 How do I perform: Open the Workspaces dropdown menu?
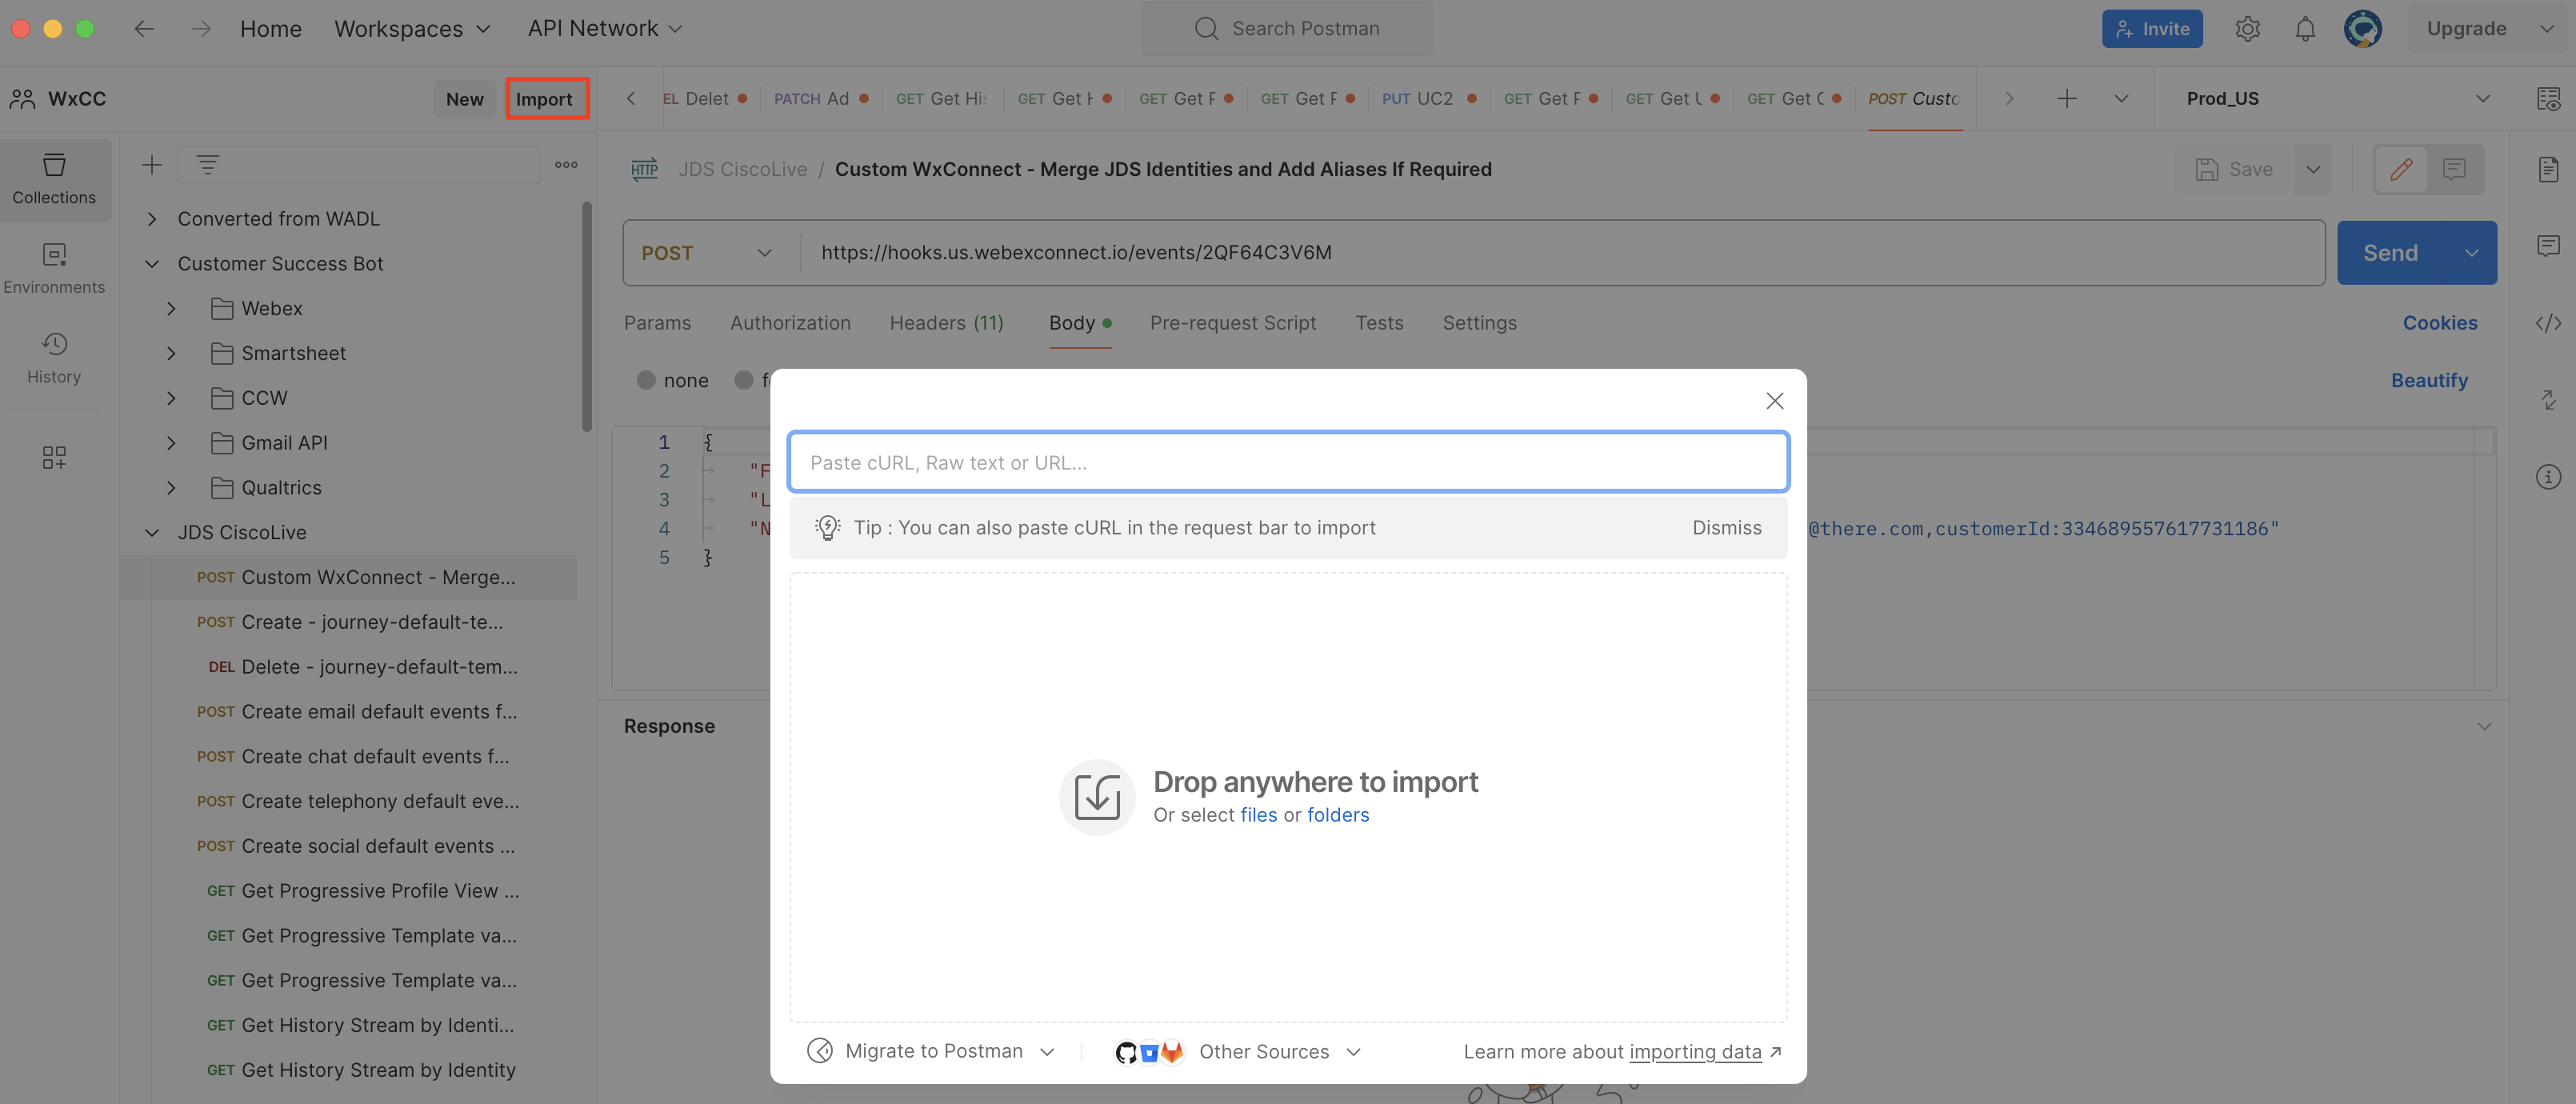tap(412, 28)
